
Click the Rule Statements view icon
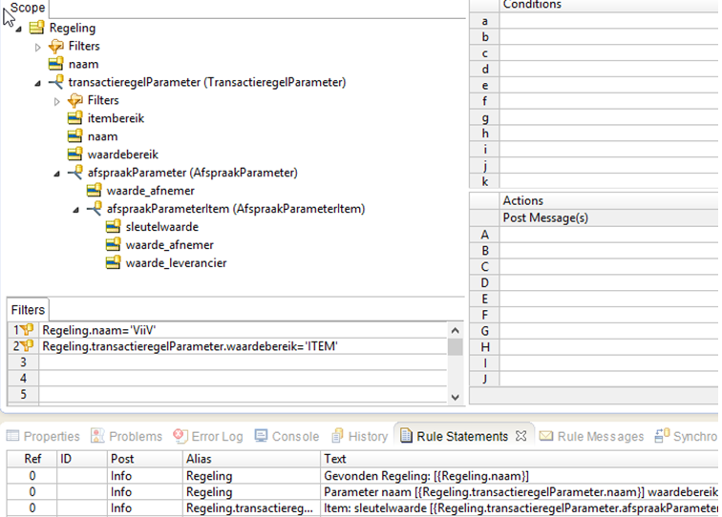tap(406, 436)
